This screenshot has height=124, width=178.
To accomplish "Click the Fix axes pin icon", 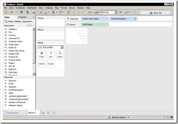I will click(120, 12).
